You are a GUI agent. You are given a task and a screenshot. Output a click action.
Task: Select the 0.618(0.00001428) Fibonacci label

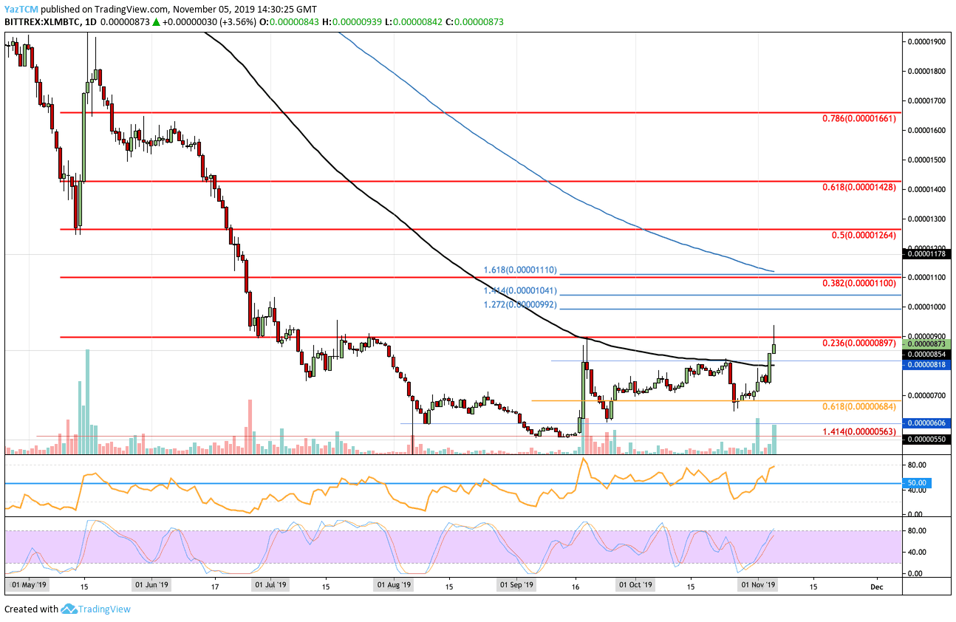[x=859, y=188]
